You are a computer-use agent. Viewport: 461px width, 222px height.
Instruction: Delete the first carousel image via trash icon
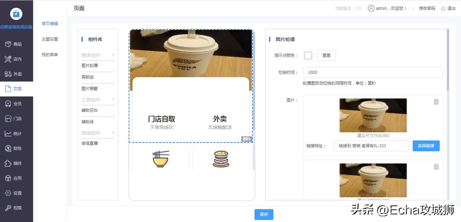point(436,102)
